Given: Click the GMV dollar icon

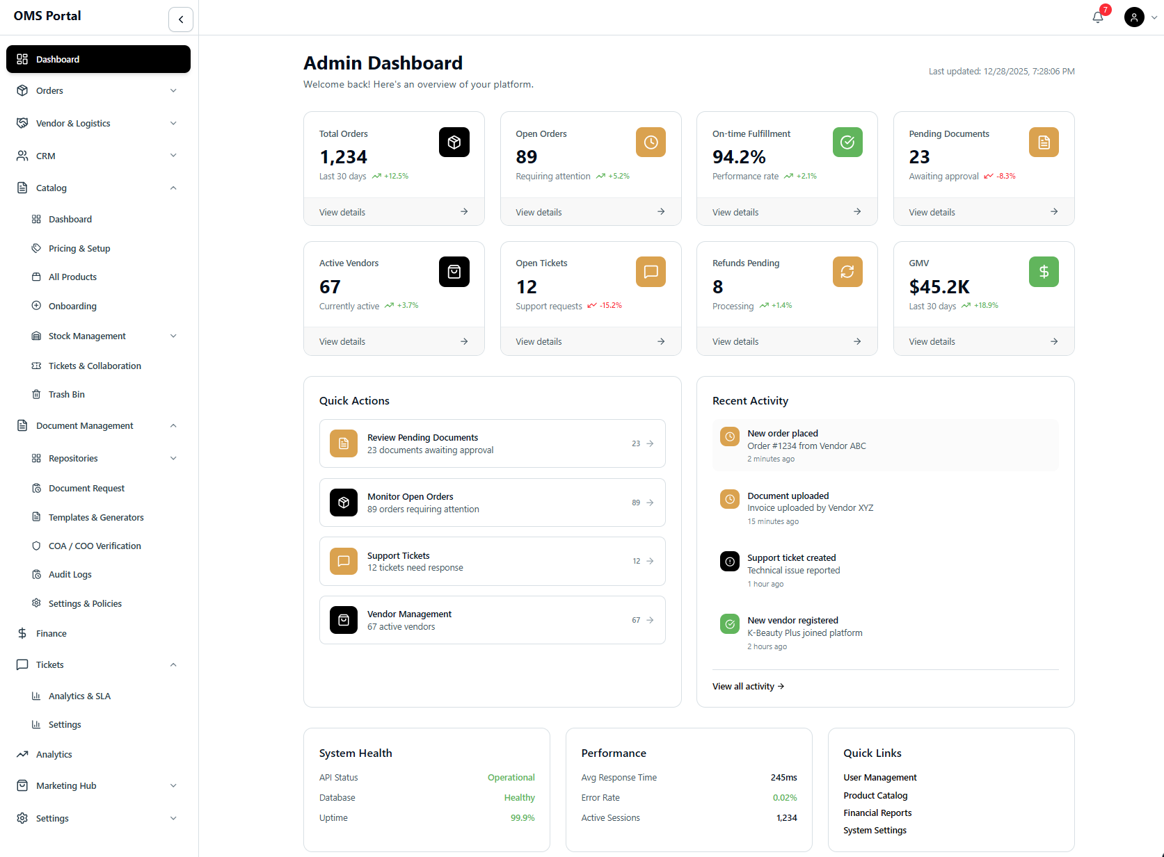Looking at the screenshot, I should (x=1044, y=272).
